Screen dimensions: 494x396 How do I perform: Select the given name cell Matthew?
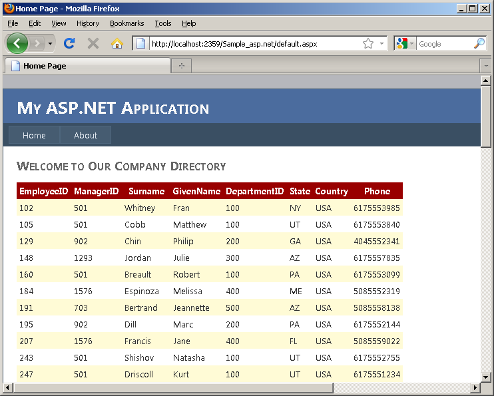pyautogui.click(x=190, y=224)
